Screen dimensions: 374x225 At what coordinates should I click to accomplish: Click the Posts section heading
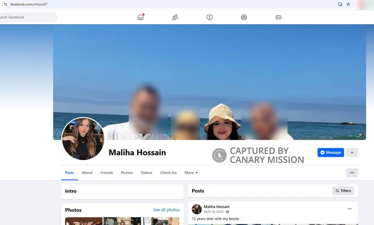tap(198, 191)
